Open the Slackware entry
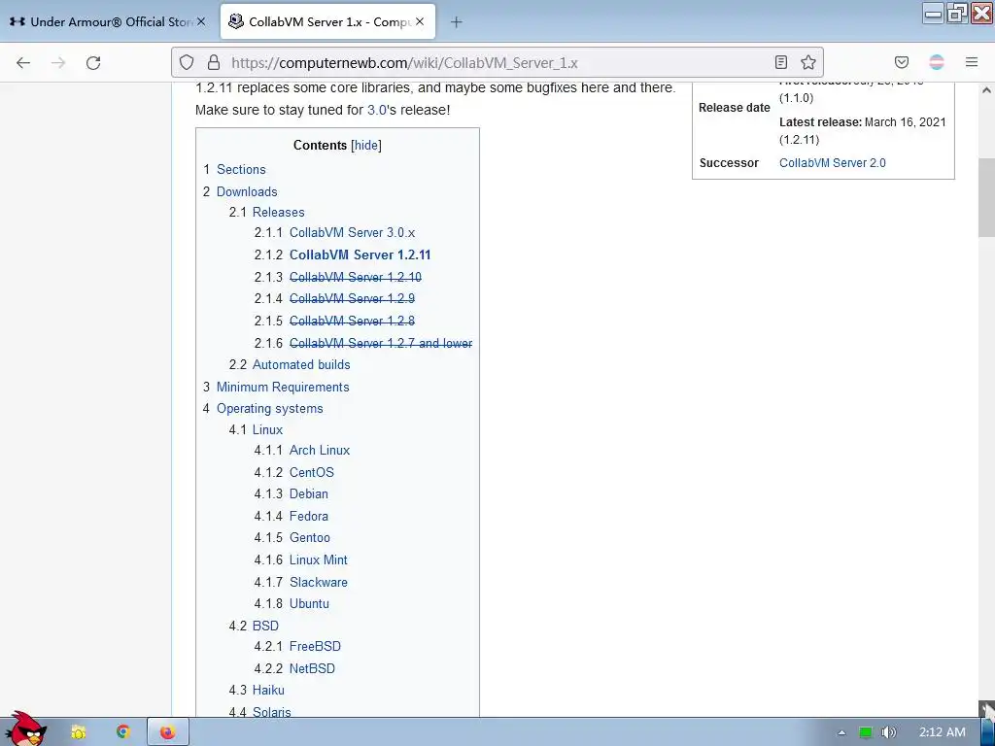995x746 pixels. tap(318, 582)
